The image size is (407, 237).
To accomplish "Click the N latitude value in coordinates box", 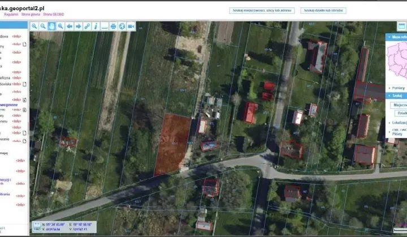I will [55, 225].
